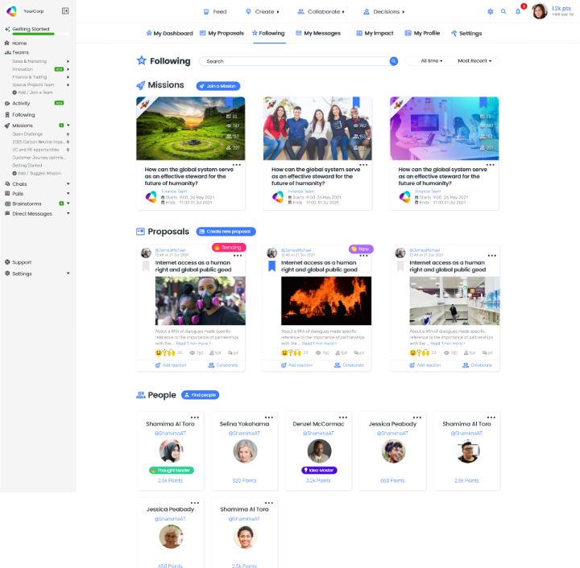Open the All time filter dropdown
This screenshot has width=580, height=568.
coord(431,61)
